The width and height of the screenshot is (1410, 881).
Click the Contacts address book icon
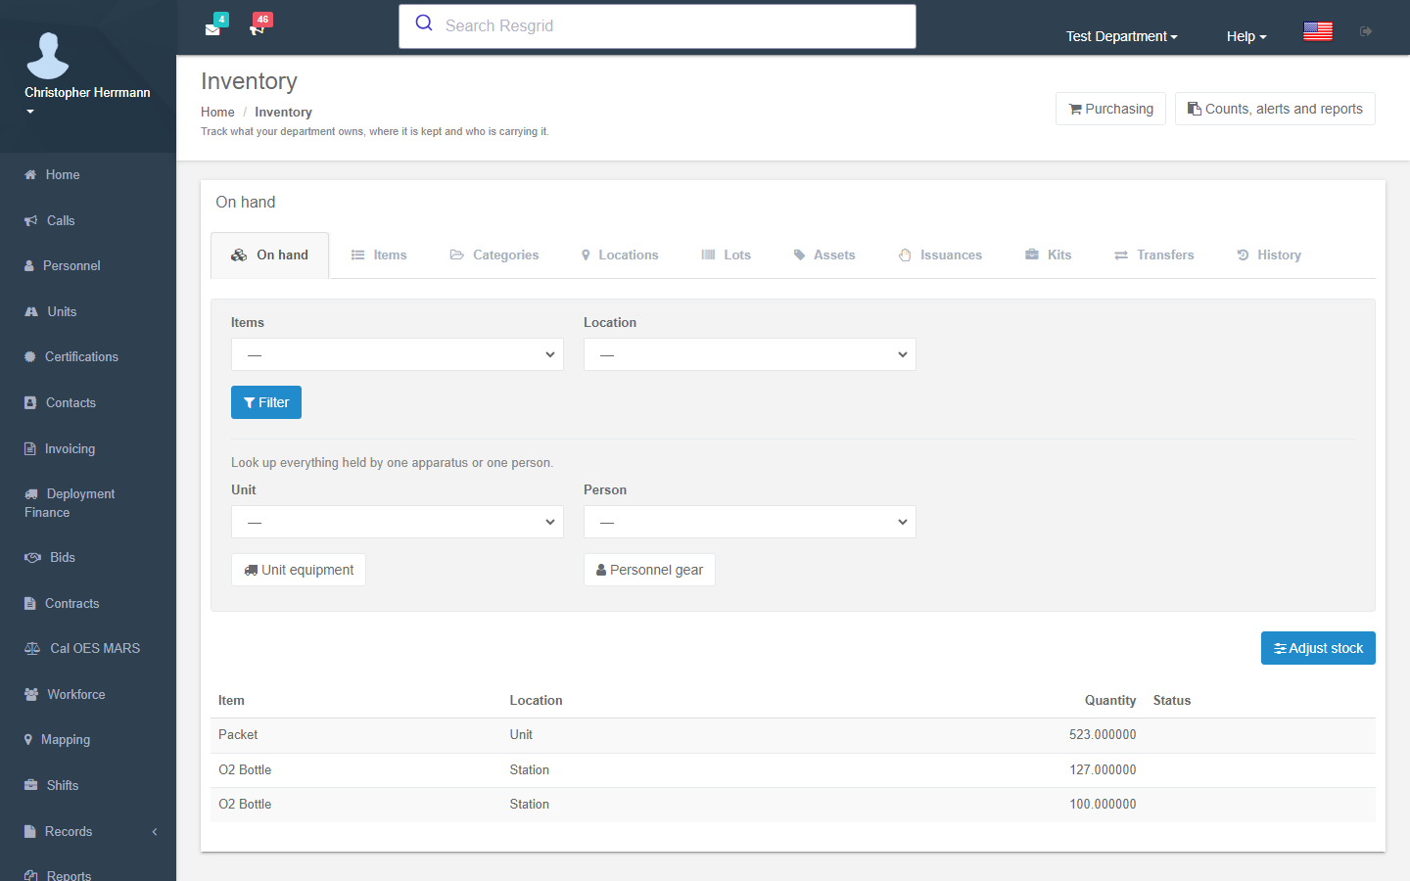[x=30, y=402]
